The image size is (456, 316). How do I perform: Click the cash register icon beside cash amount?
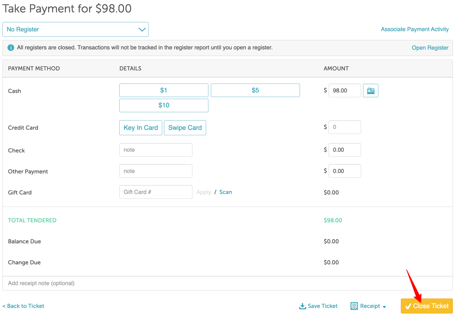[x=371, y=90]
